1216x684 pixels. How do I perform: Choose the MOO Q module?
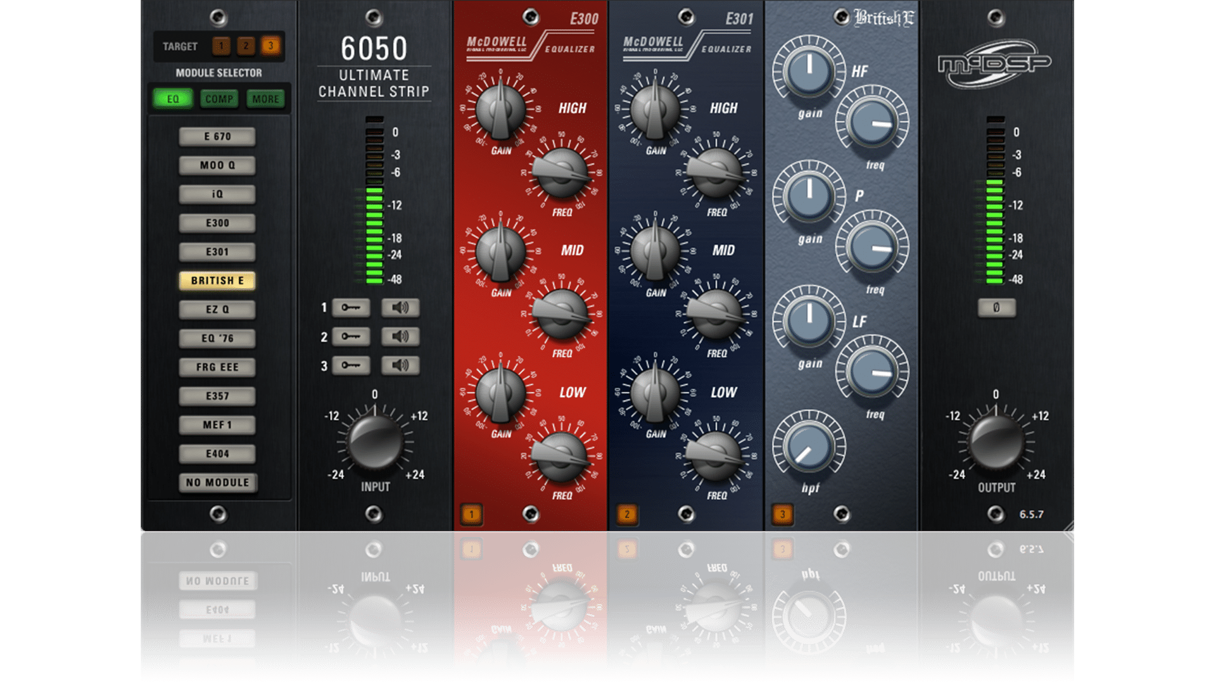point(217,165)
